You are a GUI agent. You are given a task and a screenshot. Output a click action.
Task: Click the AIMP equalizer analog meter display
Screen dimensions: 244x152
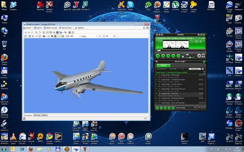176,44
